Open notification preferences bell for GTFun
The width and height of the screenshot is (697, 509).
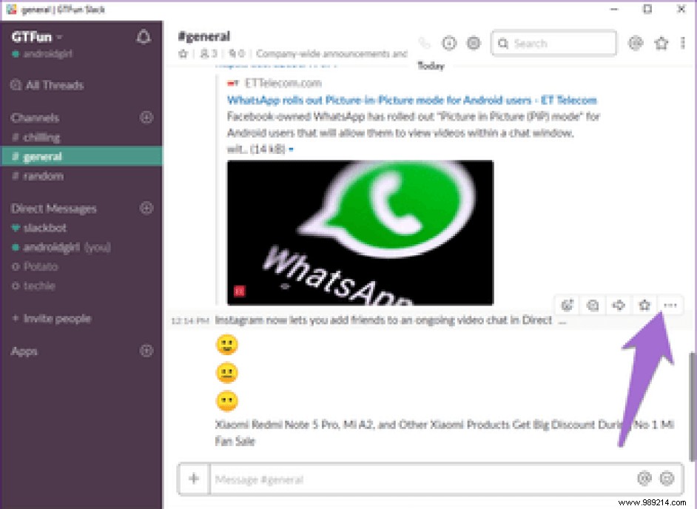click(x=144, y=36)
